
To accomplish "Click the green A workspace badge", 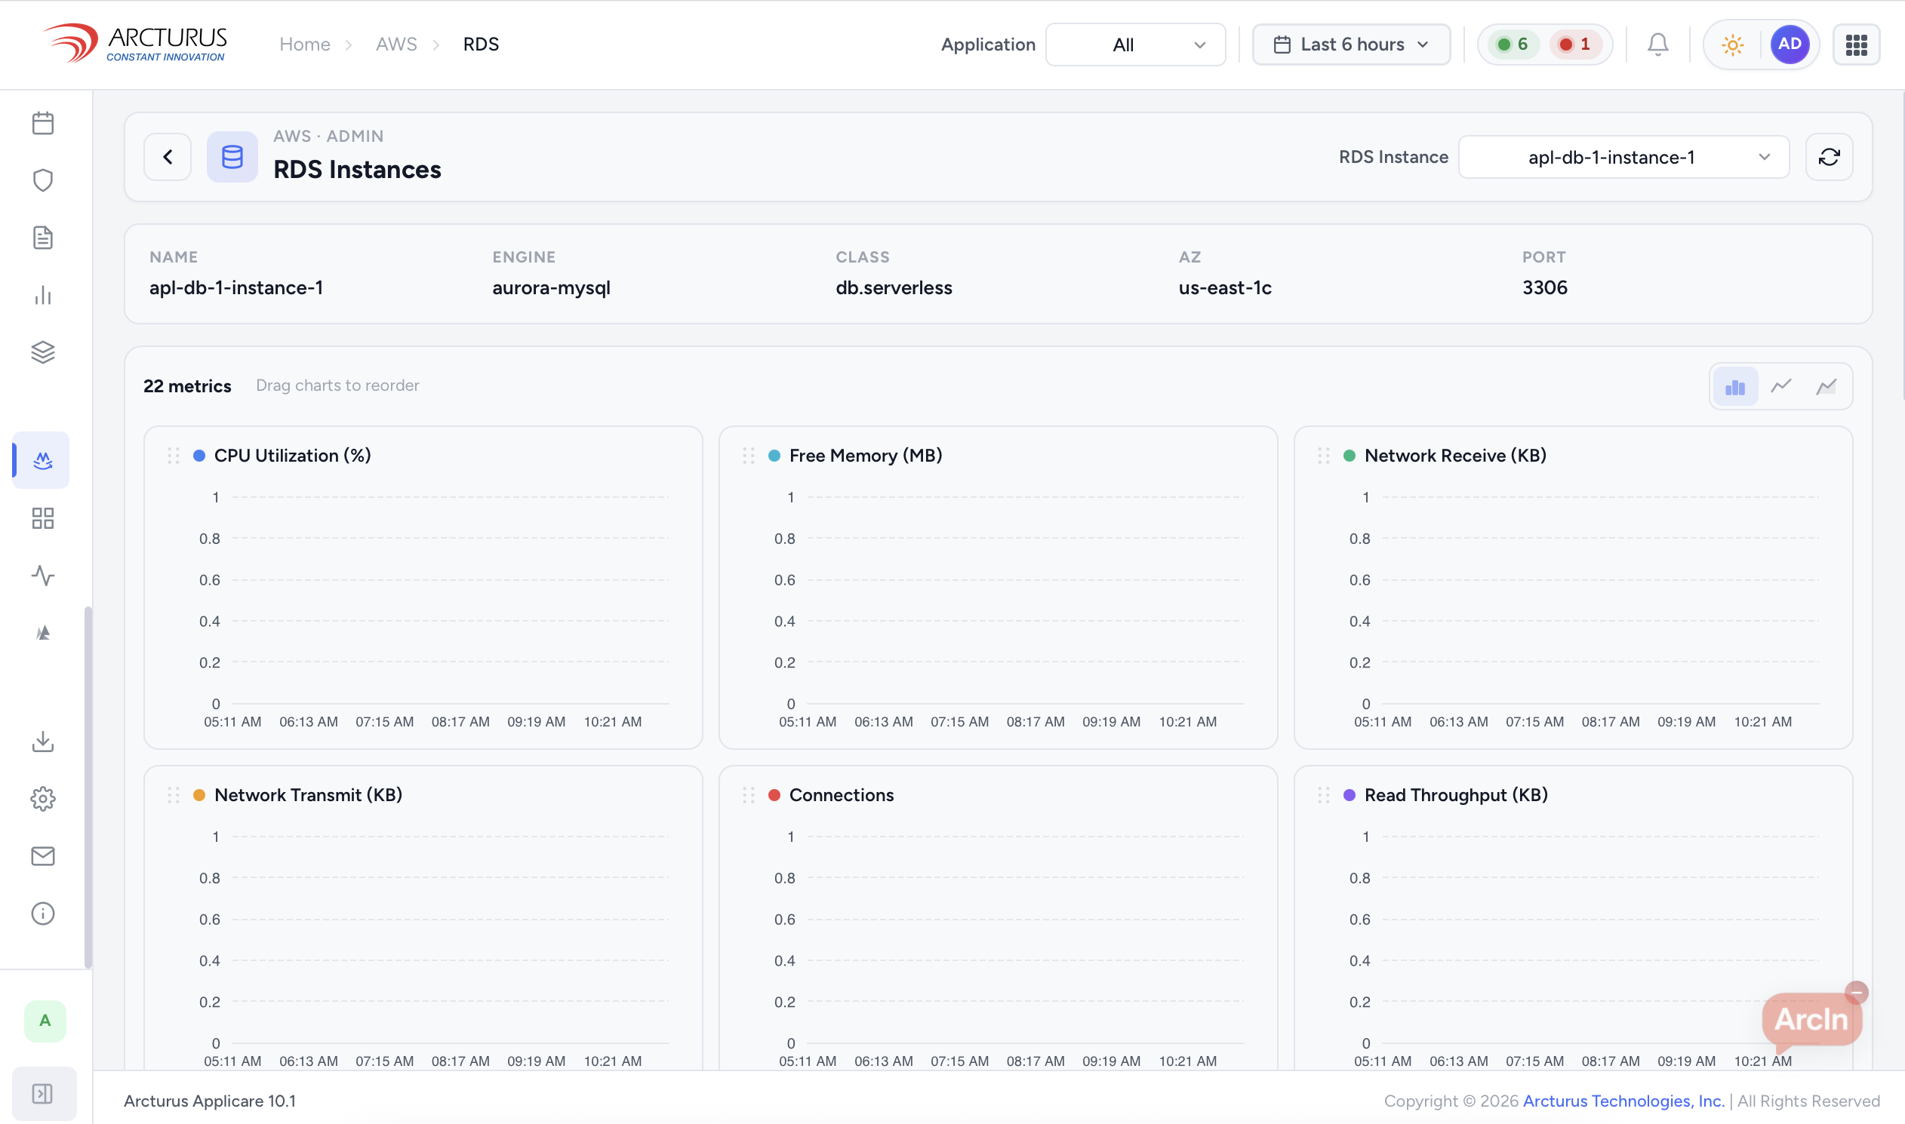I will [x=45, y=1021].
